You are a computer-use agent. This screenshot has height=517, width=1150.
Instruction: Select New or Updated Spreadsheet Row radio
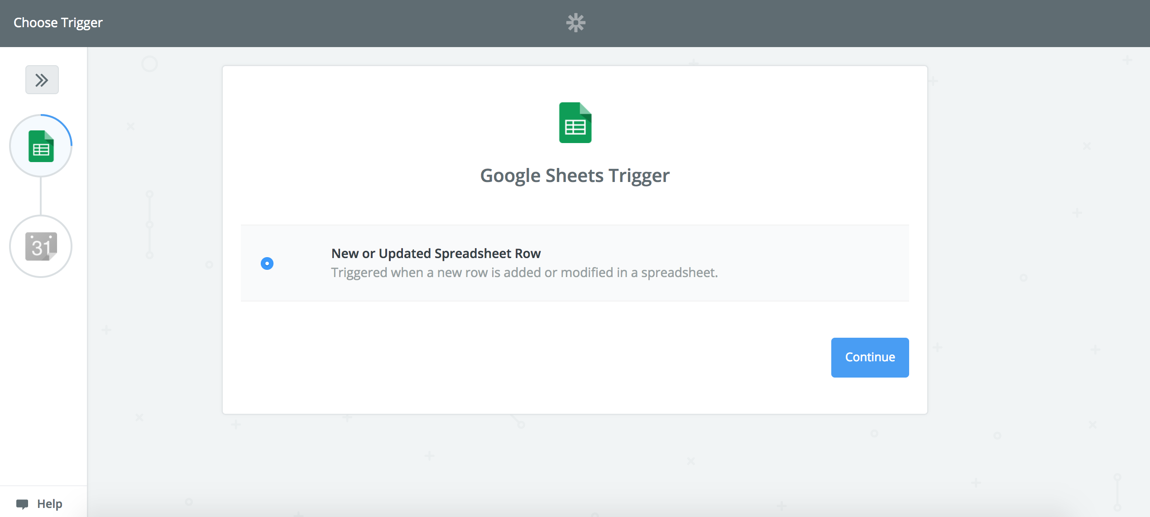[267, 263]
